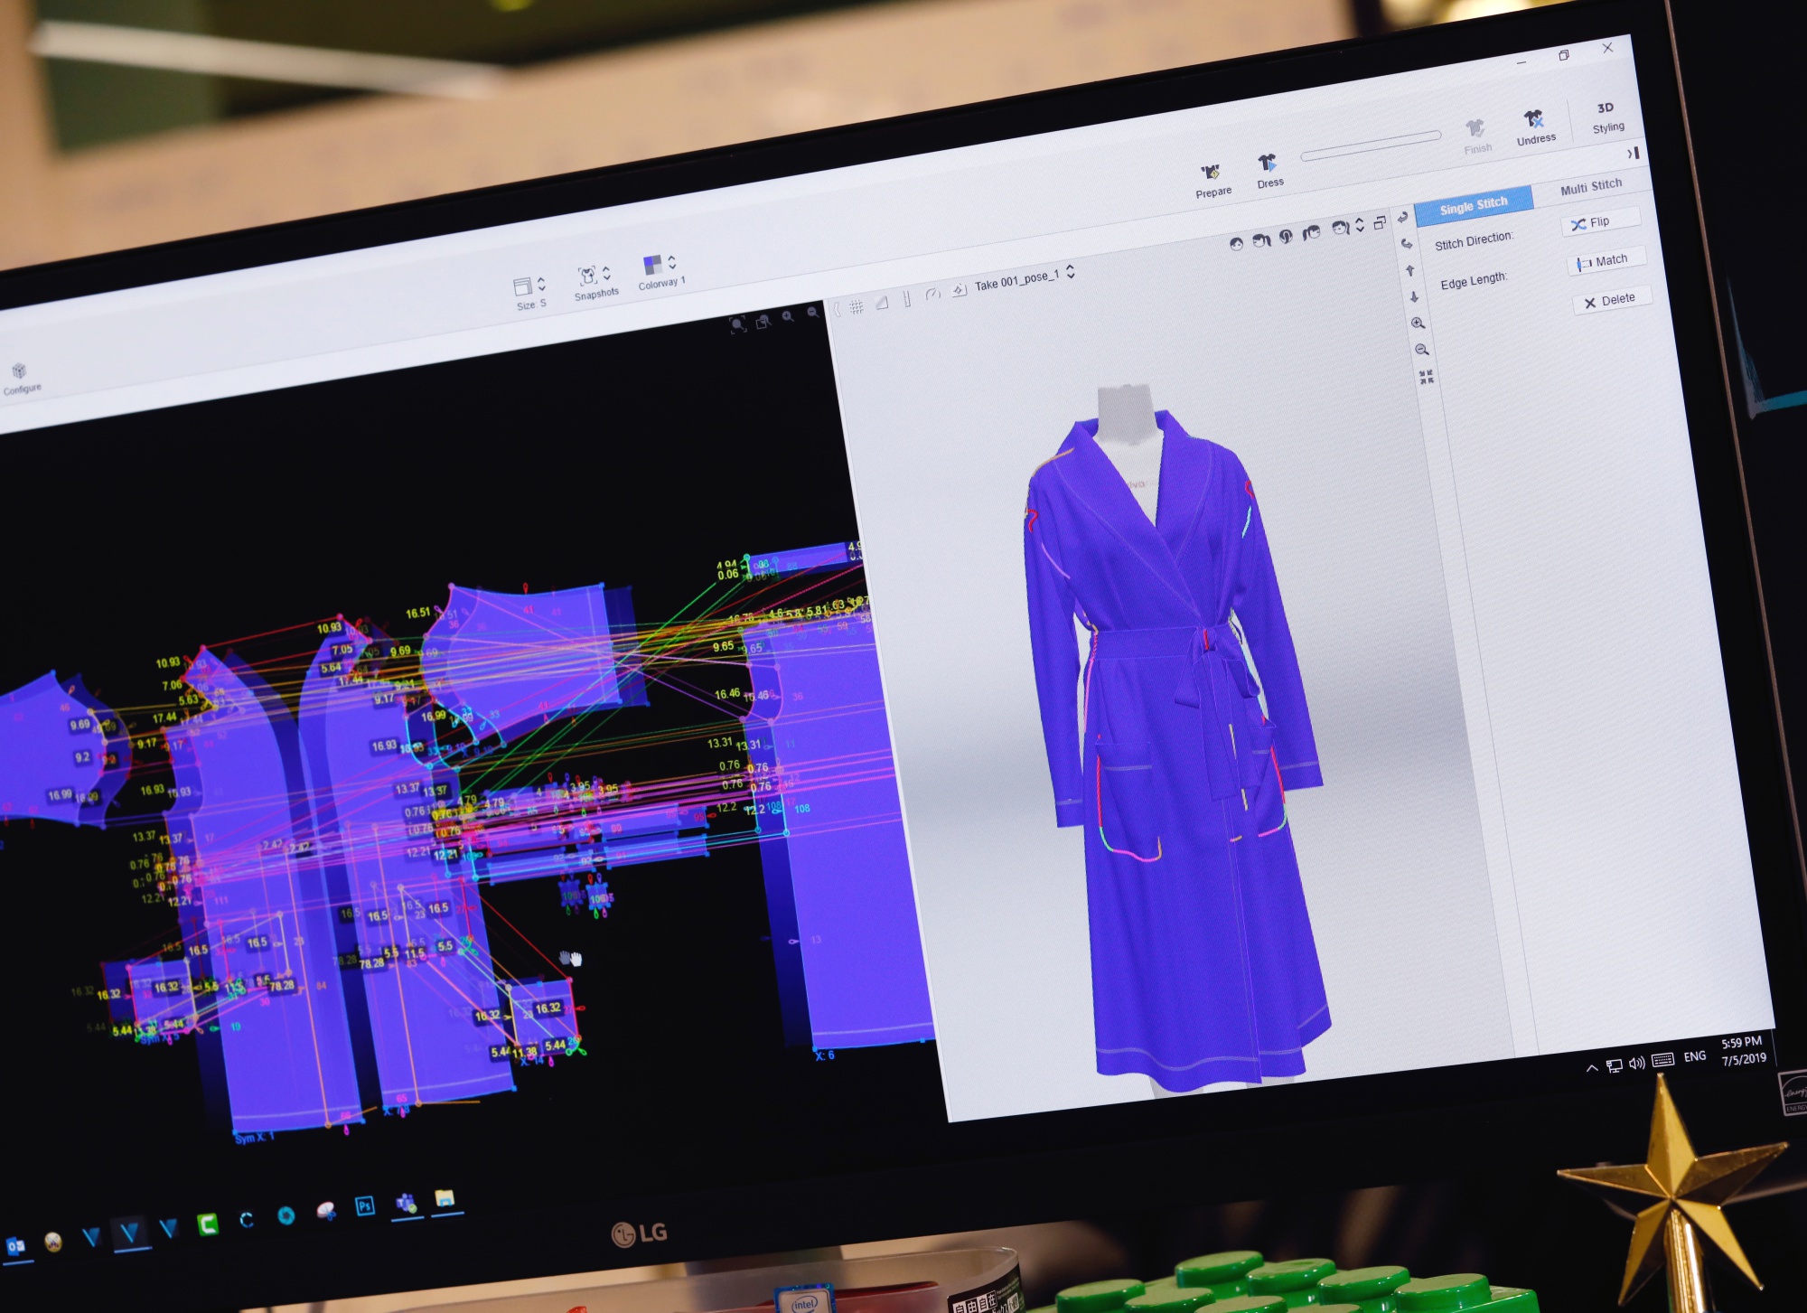Click the fit-to-view collapse arrows icon
This screenshot has height=1313, width=1807.
pyautogui.click(x=1426, y=377)
